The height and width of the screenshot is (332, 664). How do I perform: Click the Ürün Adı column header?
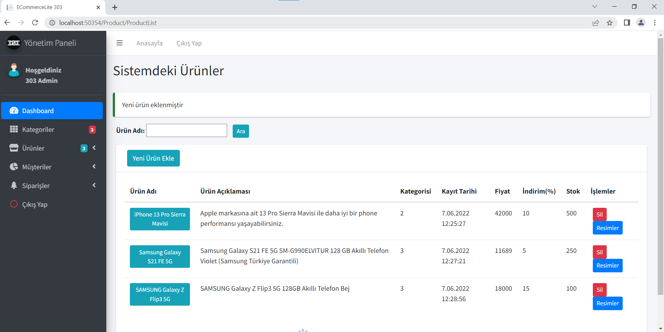pos(143,191)
